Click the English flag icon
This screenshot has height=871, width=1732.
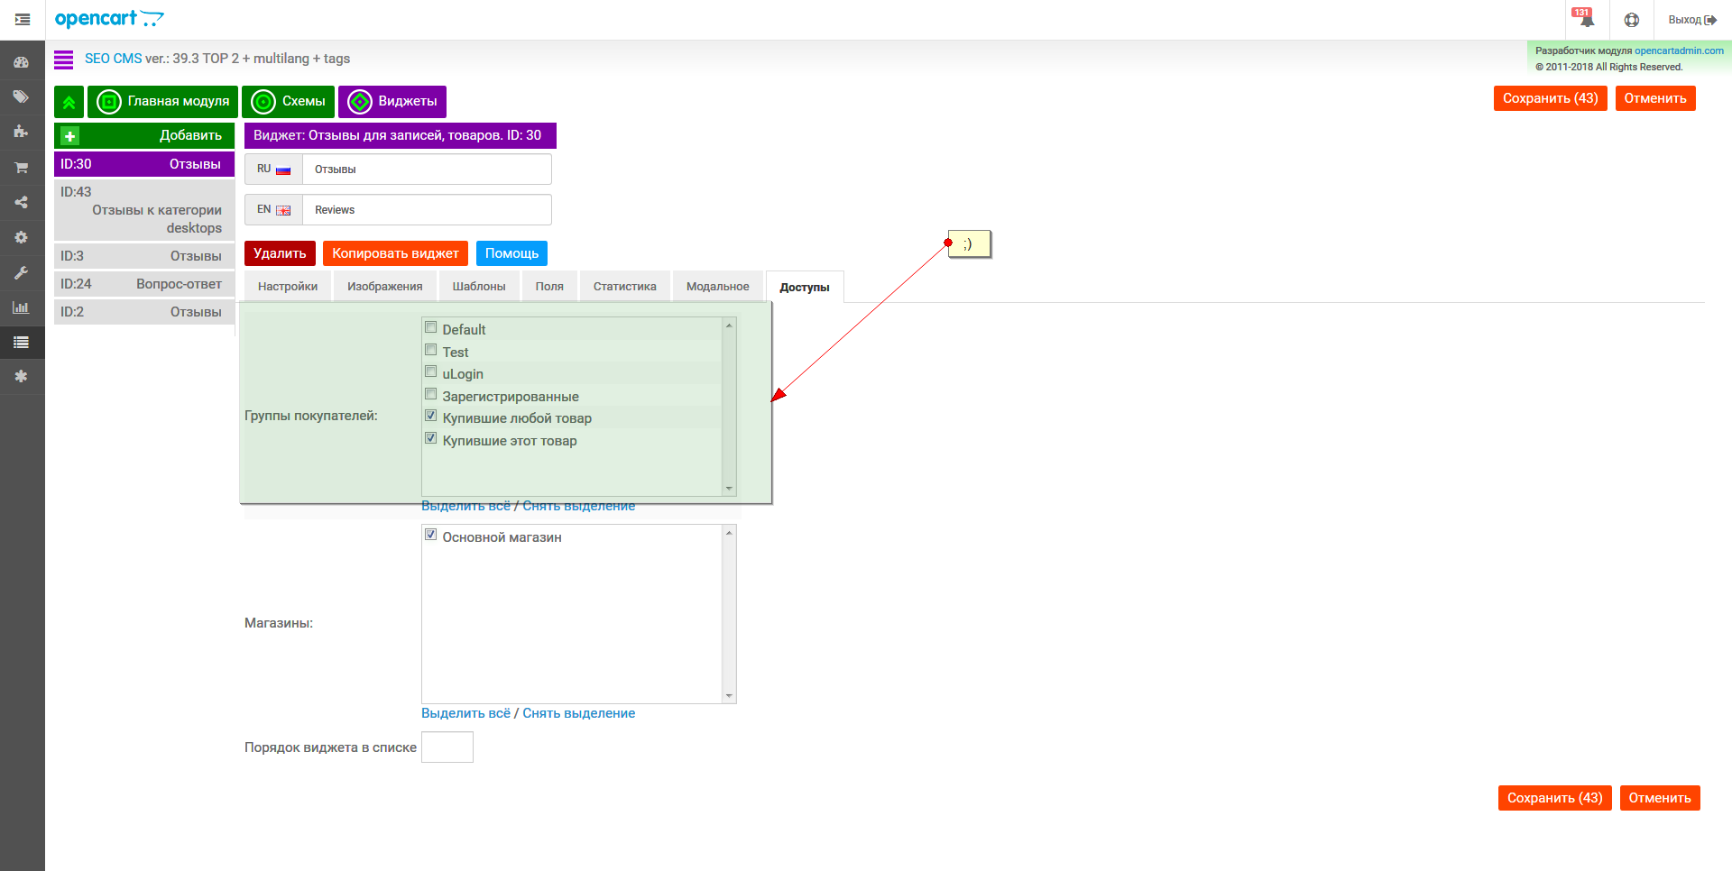point(283,210)
